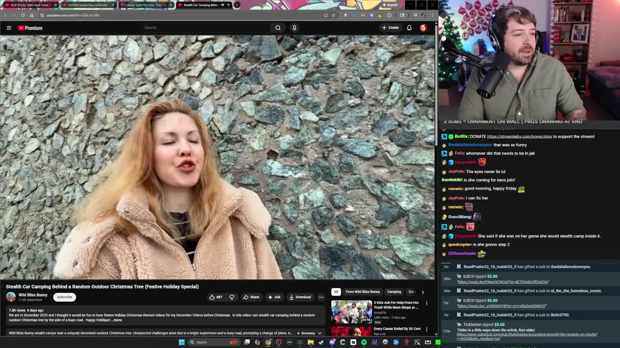
Task: Go back in the browser
Action: pos(5,15)
